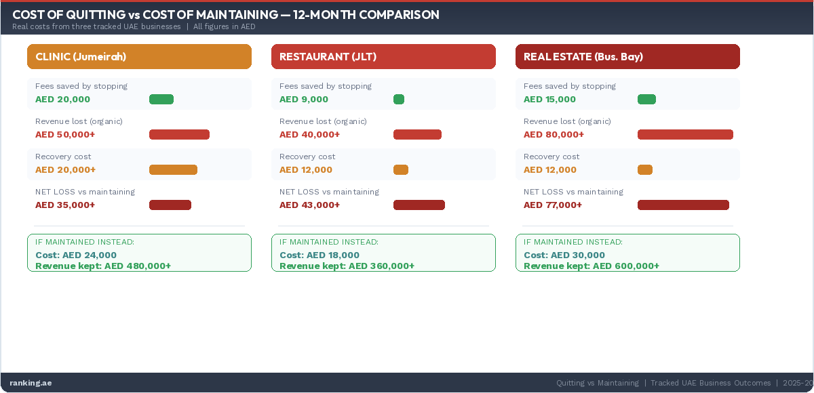Open the REAL ESTATE (Bus. Bay) header
This screenshot has height=393, width=814.
[627, 57]
